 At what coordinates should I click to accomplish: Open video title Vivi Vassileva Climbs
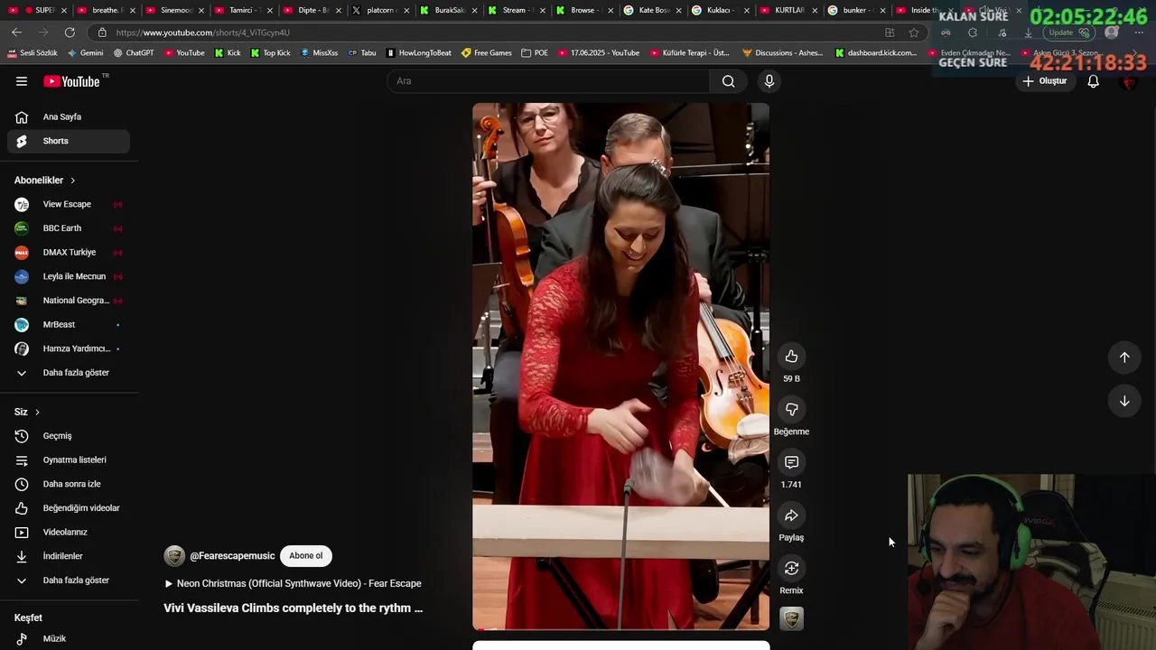point(293,608)
